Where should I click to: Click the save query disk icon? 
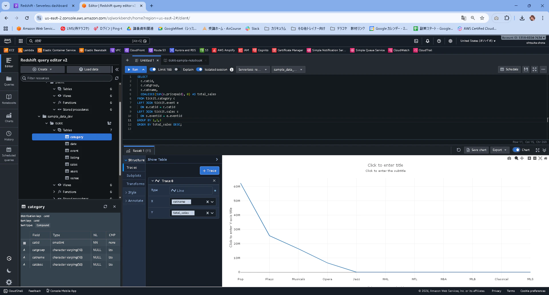click(526, 69)
